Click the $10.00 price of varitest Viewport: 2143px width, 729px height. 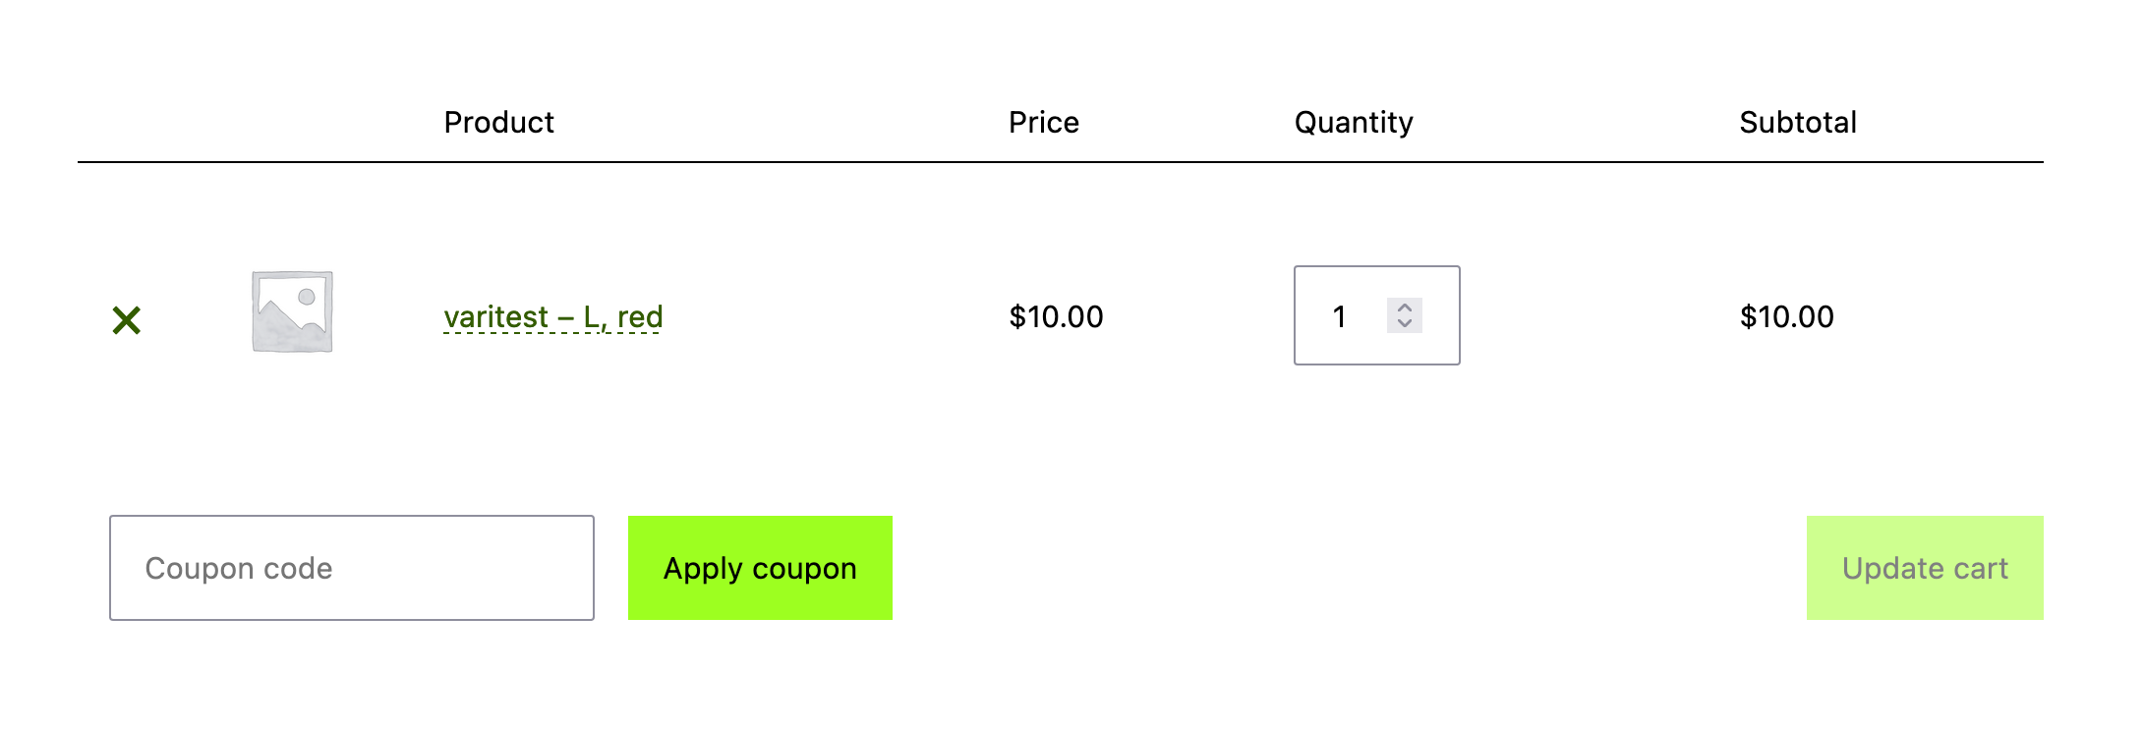pos(1055,316)
